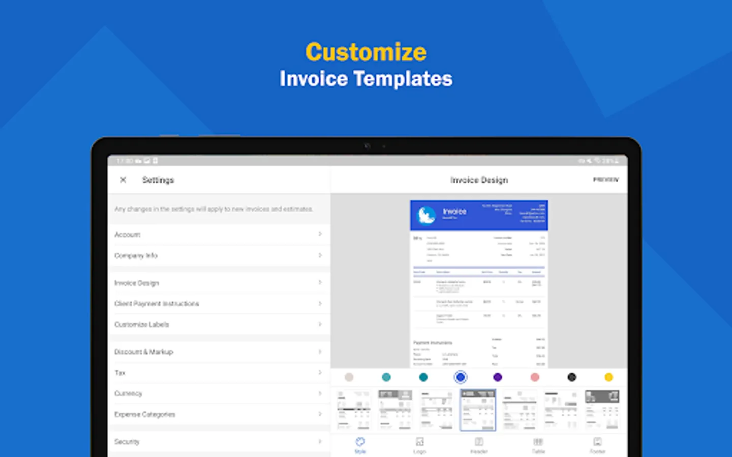Viewport: 732px width, 457px height.
Task: Open Discount & Markup settings
Action: (219, 352)
